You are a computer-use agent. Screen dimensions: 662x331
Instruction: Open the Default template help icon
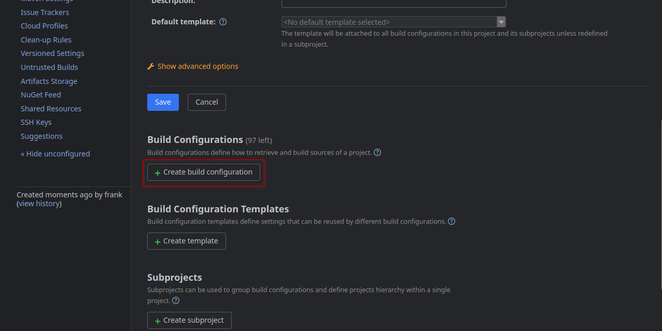(222, 22)
